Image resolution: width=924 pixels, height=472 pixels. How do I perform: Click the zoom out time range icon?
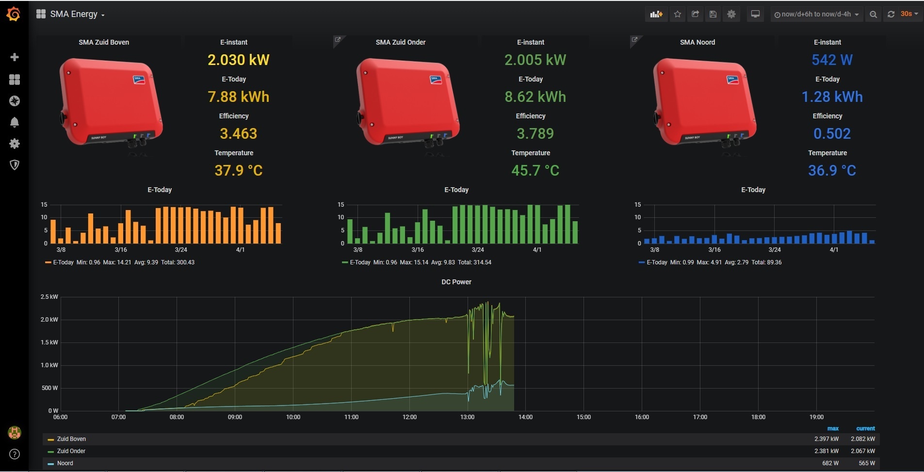873,14
